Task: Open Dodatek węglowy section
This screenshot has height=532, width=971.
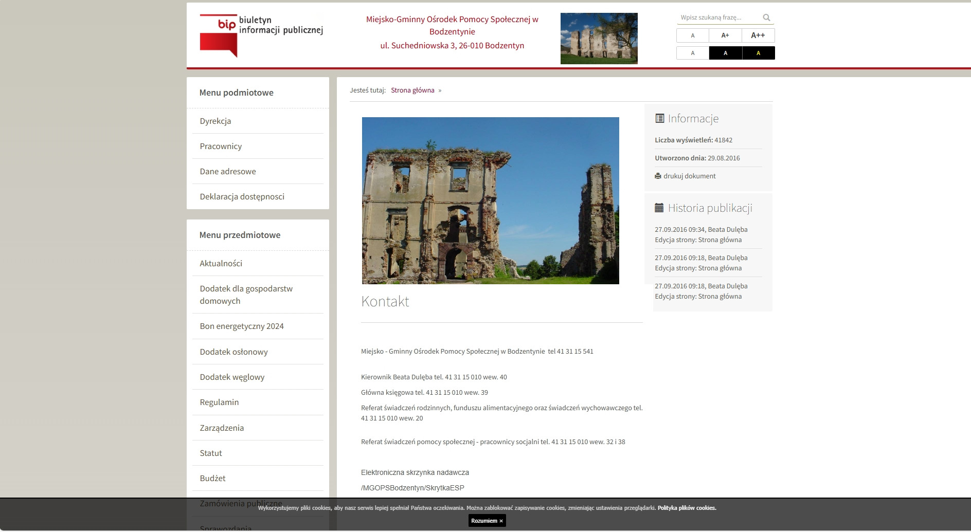Action: click(x=232, y=377)
